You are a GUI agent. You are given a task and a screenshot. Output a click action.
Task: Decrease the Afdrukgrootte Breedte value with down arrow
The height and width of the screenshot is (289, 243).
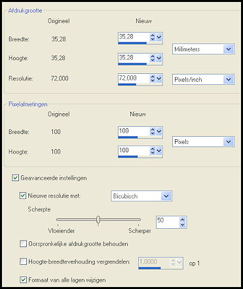point(153,39)
